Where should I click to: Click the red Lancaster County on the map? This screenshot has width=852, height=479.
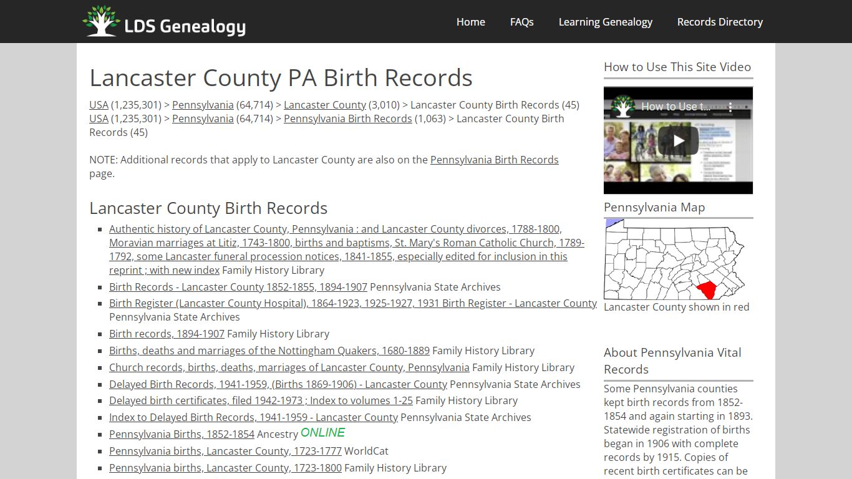pos(706,290)
